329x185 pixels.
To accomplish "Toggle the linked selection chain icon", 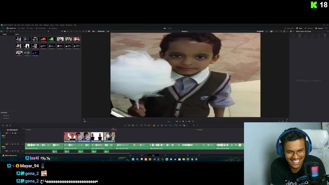I will (158, 125).
